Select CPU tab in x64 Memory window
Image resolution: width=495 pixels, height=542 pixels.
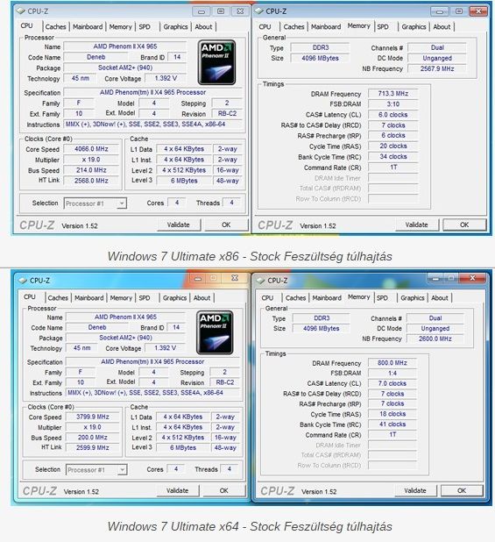point(267,297)
